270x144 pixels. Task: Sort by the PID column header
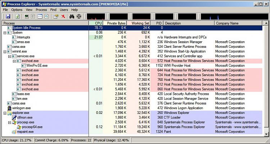(157, 23)
